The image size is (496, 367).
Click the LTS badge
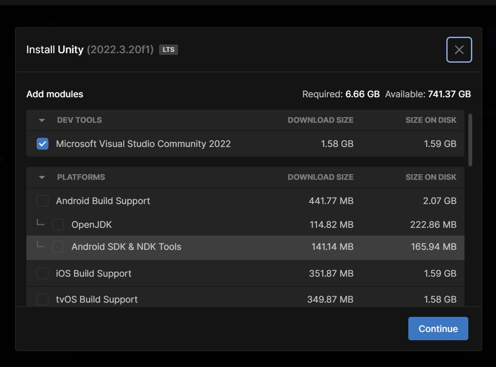pos(169,50)
